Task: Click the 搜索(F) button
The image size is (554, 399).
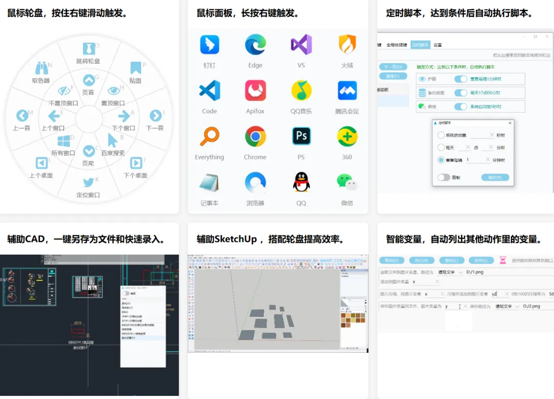Action: pyautogui.click(x=393, y=76)
